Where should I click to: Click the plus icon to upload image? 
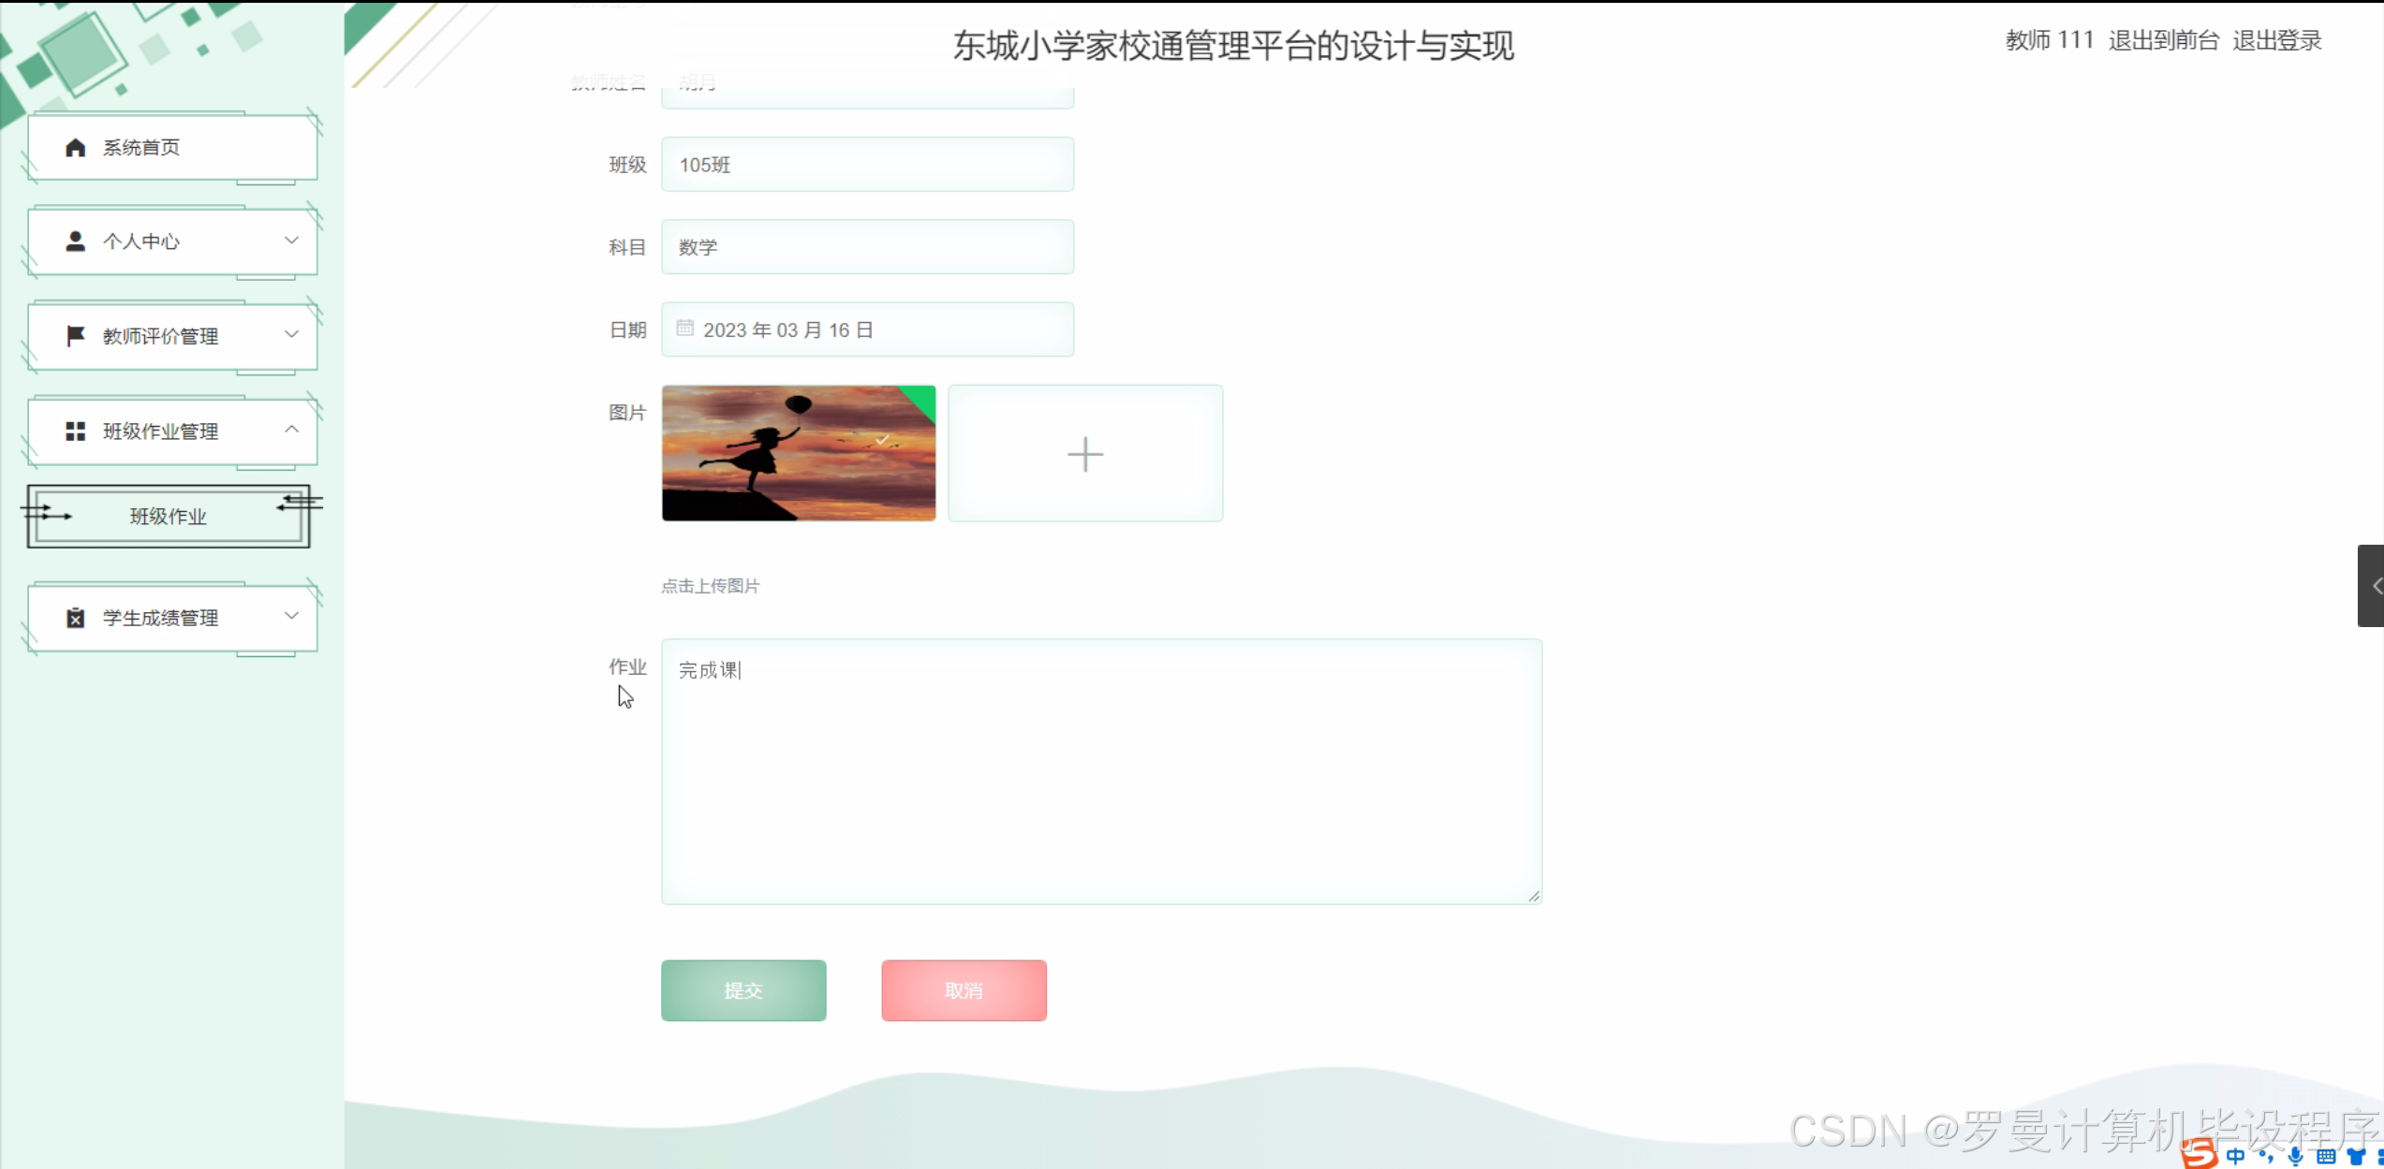pyautogui.click(x=1084, y=454)
